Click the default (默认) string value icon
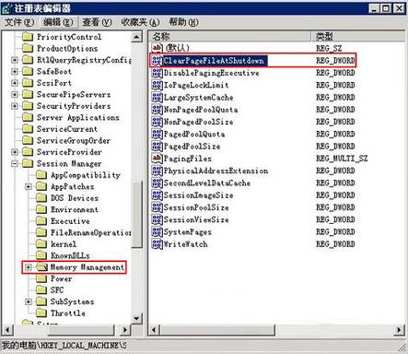Viewport: 408px width, 354px height. coord(157,48)
